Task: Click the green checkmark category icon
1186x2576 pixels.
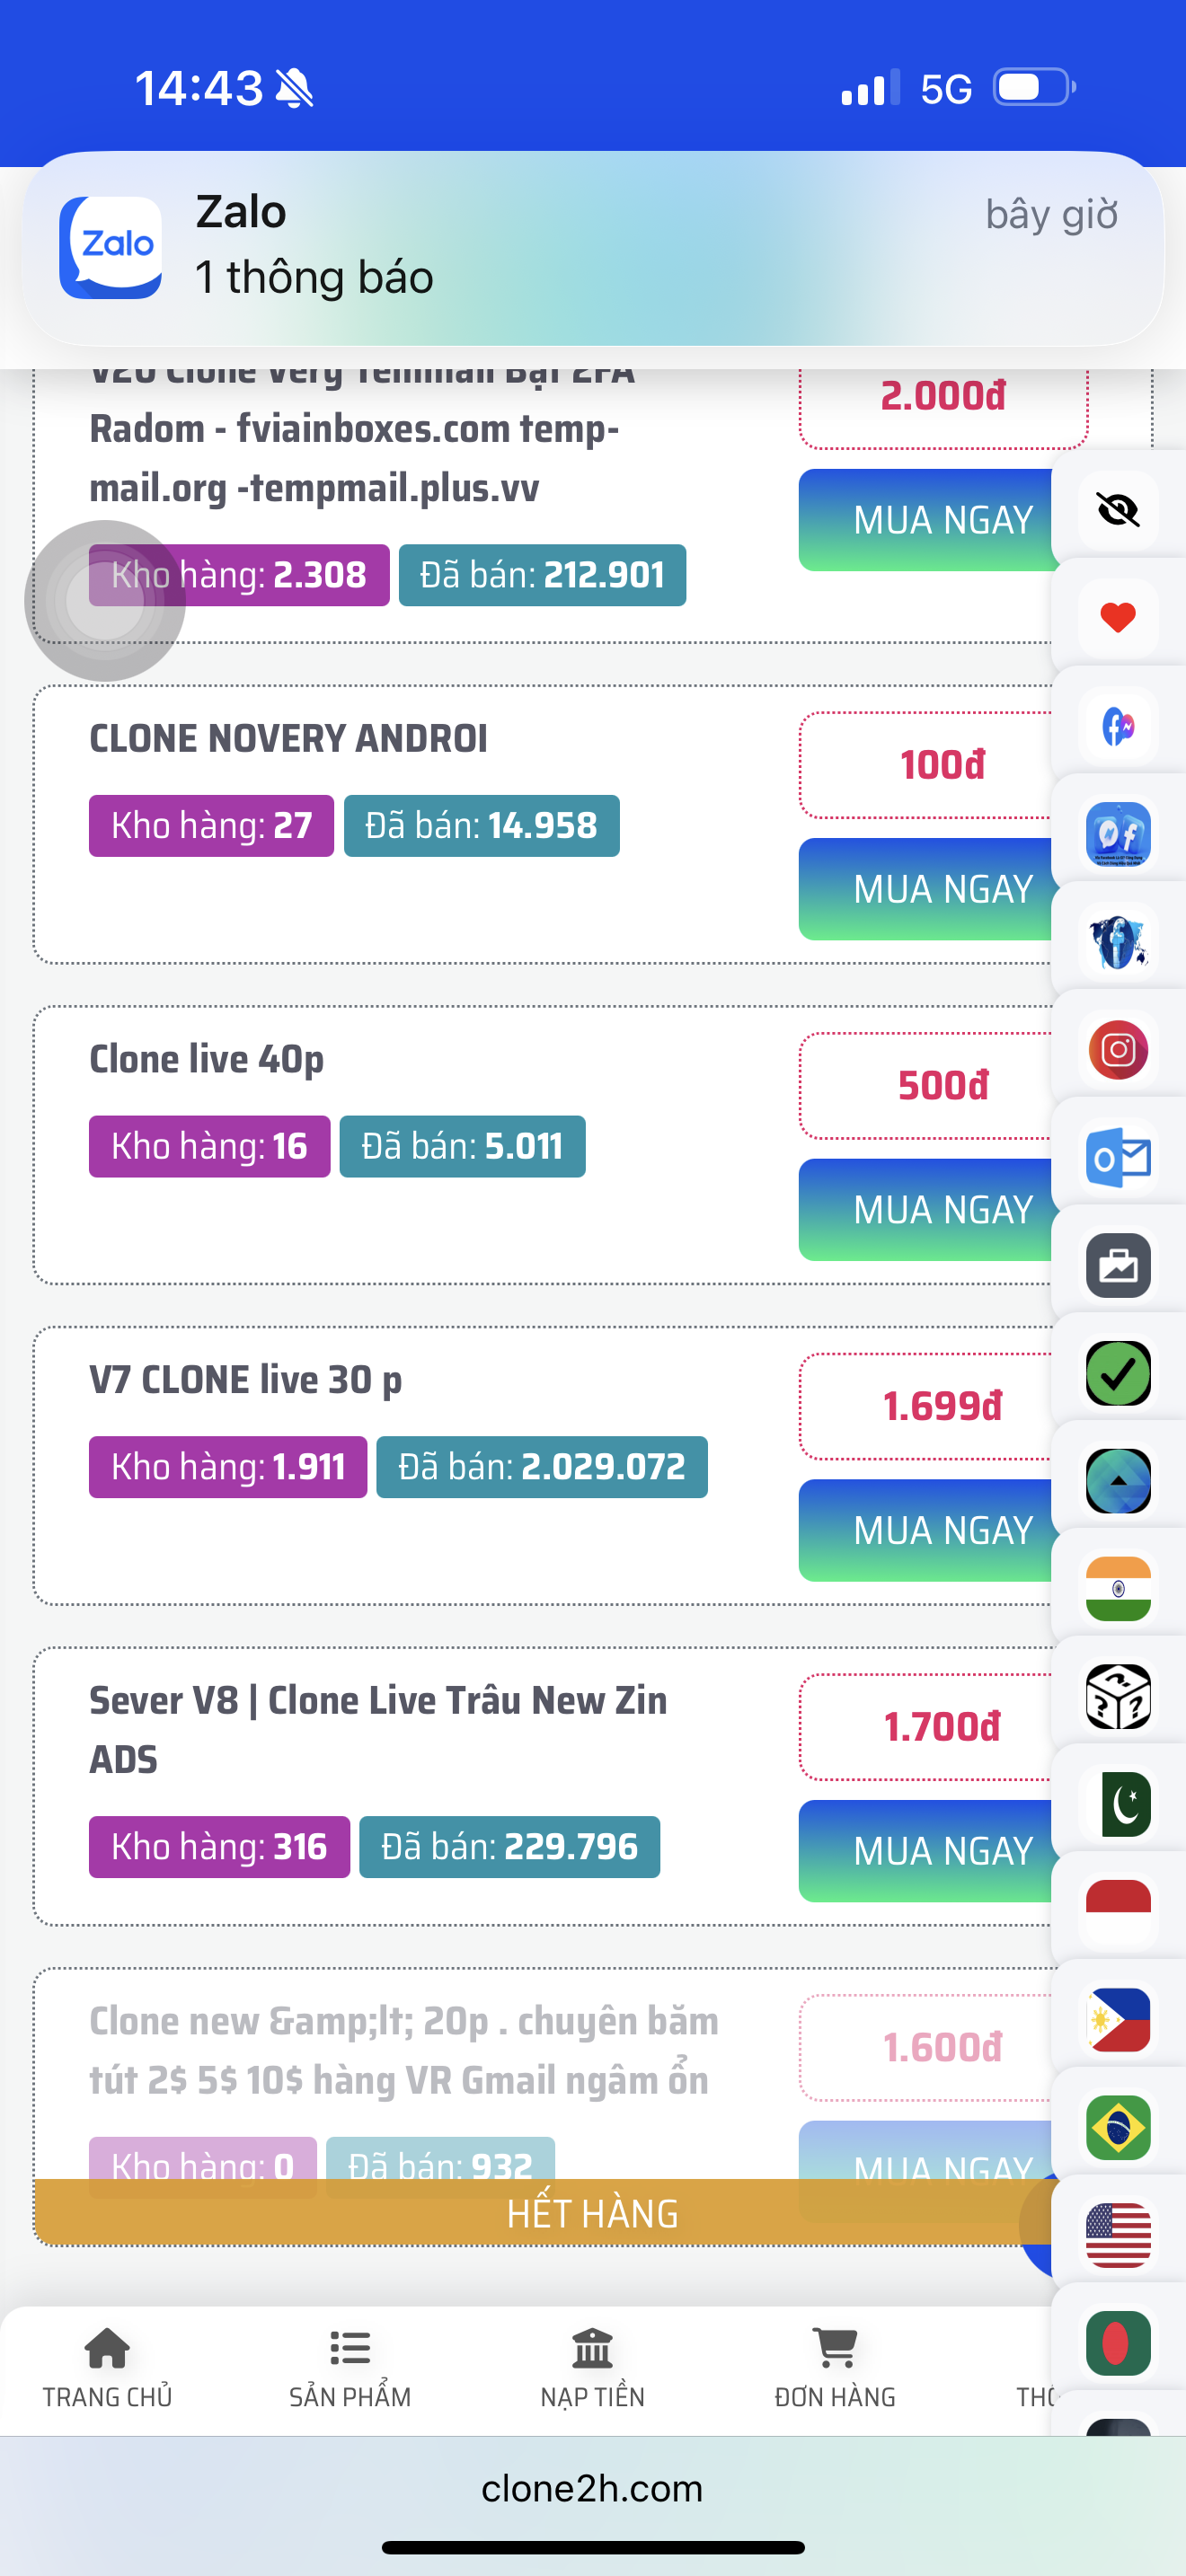Action: tap(1117, 1374)
